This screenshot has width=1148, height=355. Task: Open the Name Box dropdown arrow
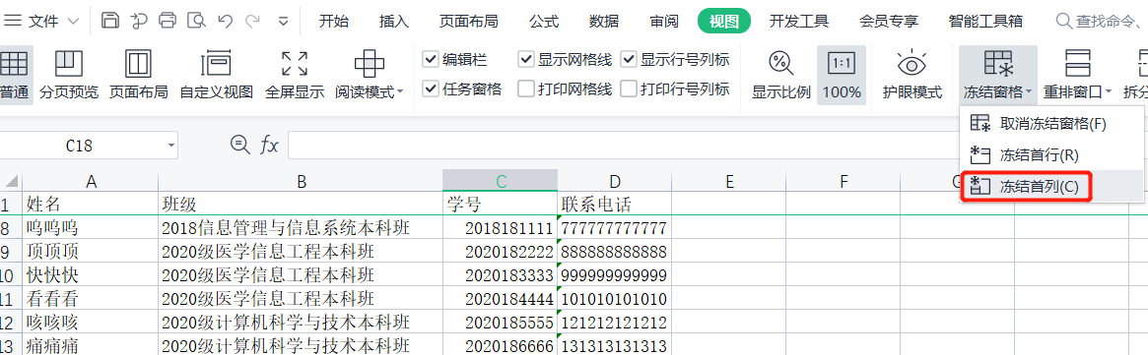coord(171,146)
